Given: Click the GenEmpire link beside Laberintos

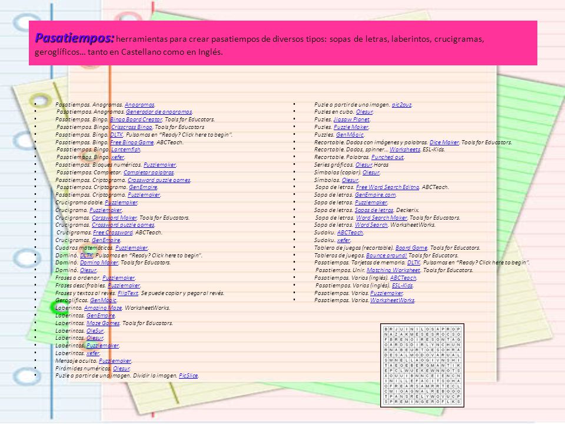Looking at the screenshot, I should 101,315.
